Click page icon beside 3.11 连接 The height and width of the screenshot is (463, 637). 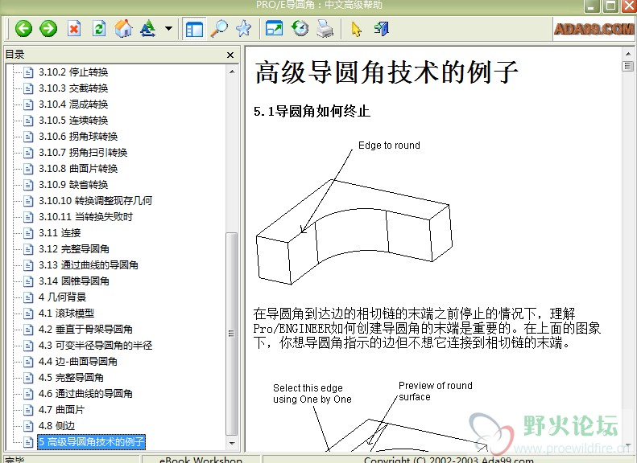(28, 233)
